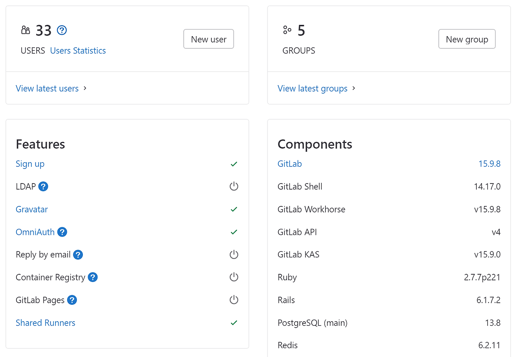Open Container Registry help icon

coord(93,277)
